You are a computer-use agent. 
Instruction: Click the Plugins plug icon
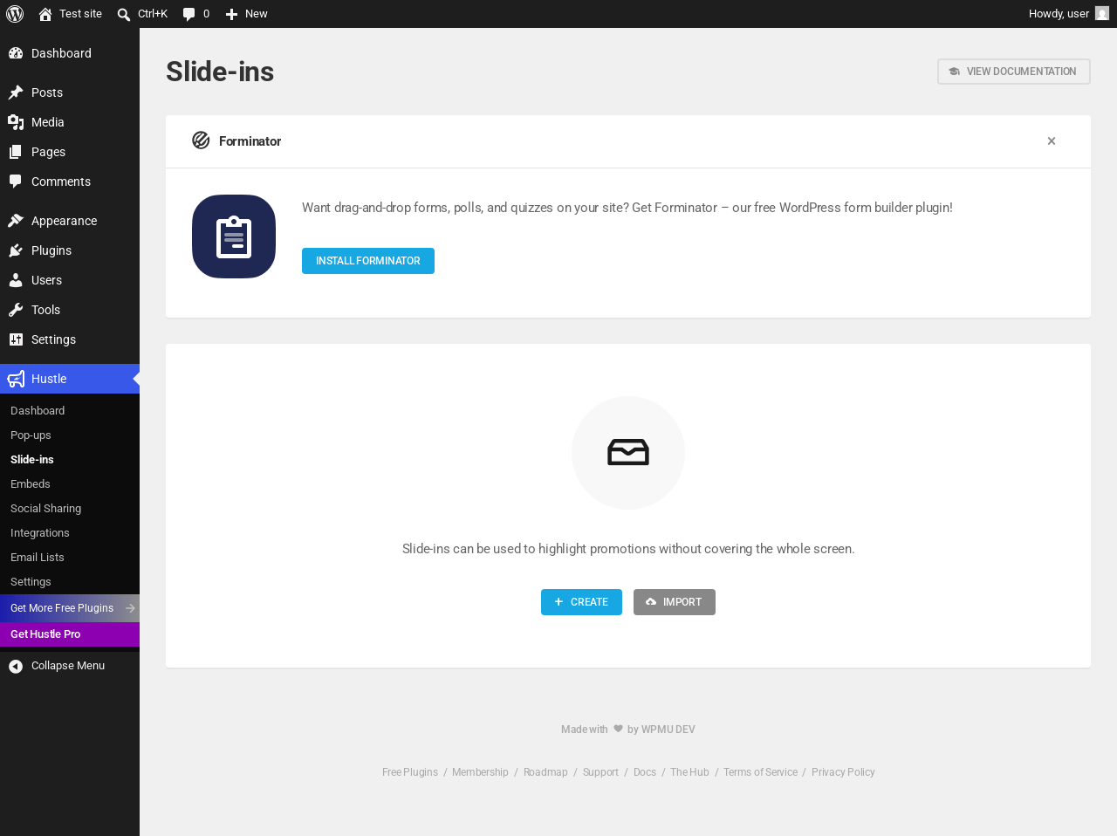[x=16, y=250]
